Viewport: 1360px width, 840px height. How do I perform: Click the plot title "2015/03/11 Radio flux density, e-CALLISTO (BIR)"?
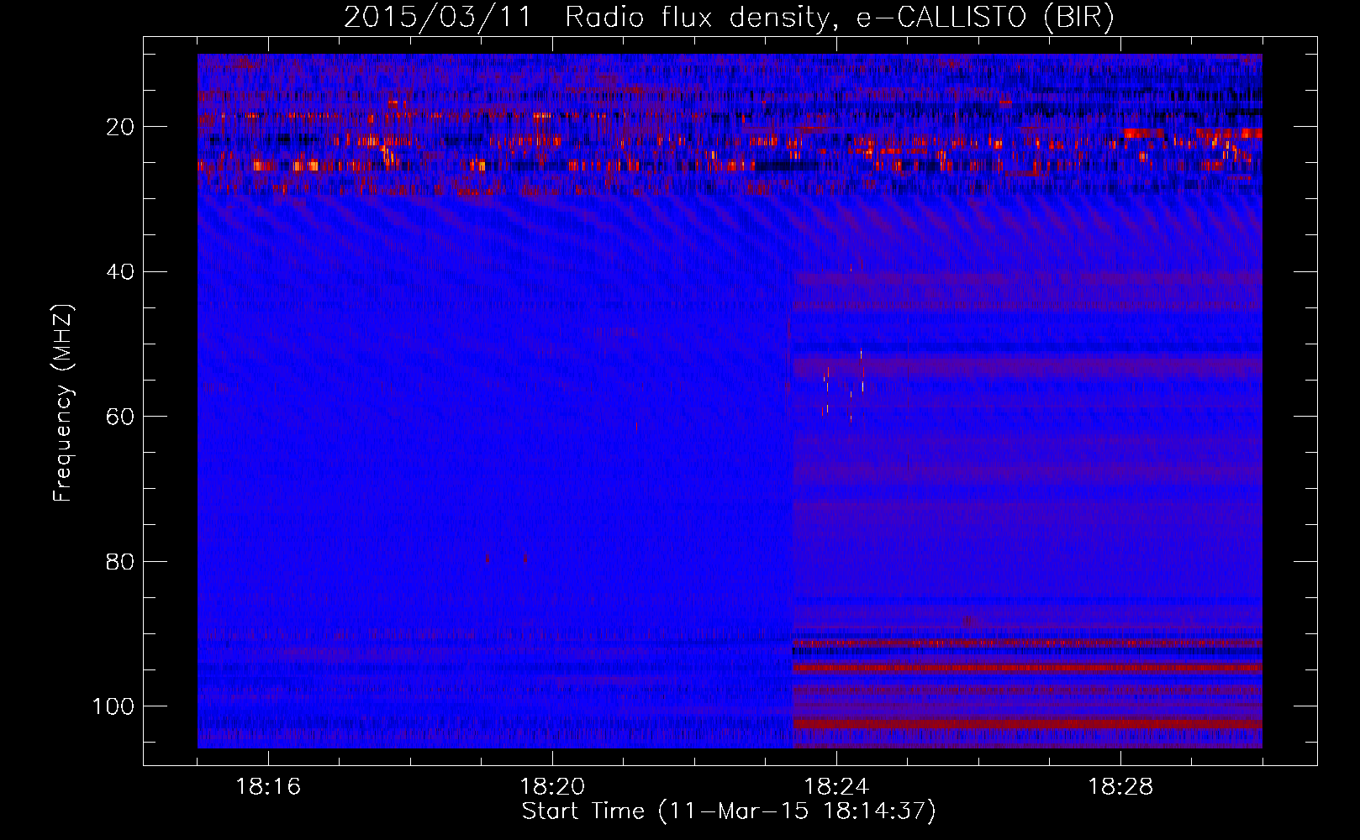click(x=729, y=17)
